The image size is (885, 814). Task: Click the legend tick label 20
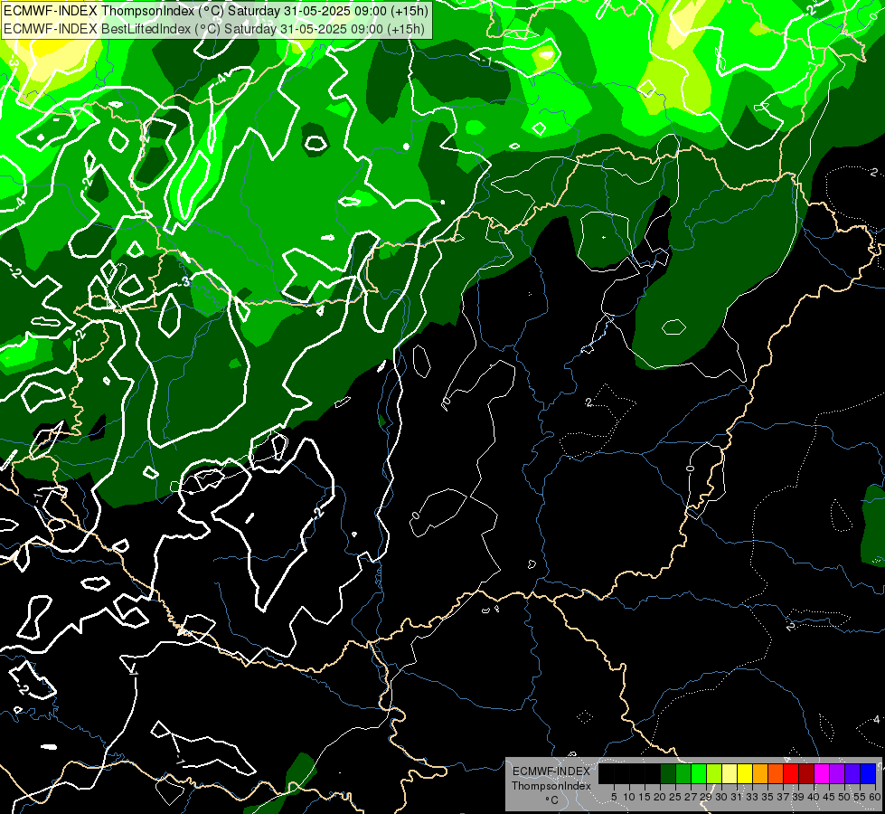pos(661,797)
